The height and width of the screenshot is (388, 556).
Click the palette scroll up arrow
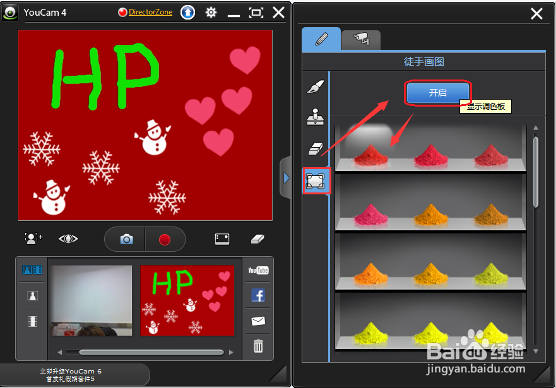(536, 127)
